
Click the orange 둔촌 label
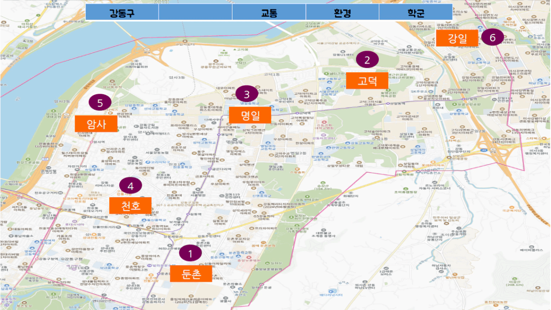(x=191, y=274)
